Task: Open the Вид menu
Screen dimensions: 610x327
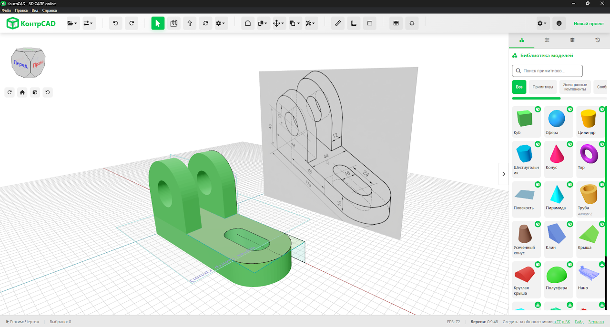Action: [x=35, y=10]
